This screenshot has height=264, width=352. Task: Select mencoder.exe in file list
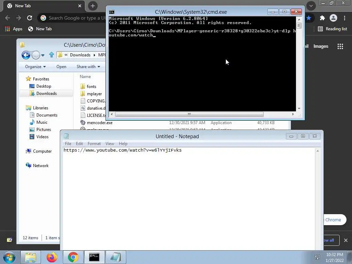coord(100,123)
